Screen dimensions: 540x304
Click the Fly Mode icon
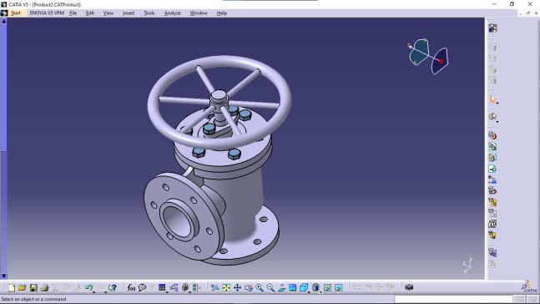pos(214,287)
